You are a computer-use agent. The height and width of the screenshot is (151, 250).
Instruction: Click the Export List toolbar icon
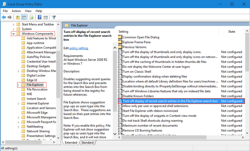32,17
